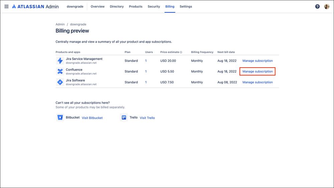Screen dimensions: 334x188
Task: Click the Standard plan for Confluence
Action: pyautogui.click(x=131, y=71)
